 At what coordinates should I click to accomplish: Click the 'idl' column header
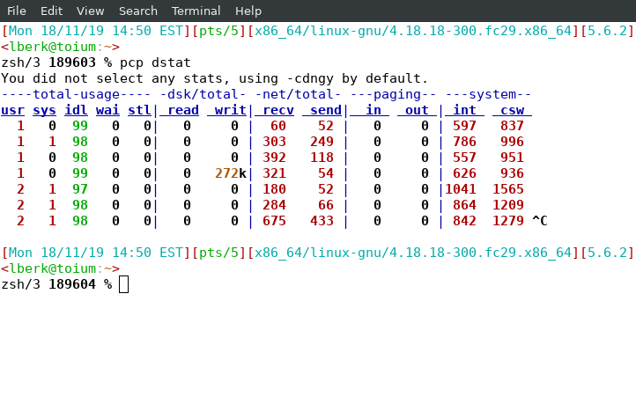76,110
